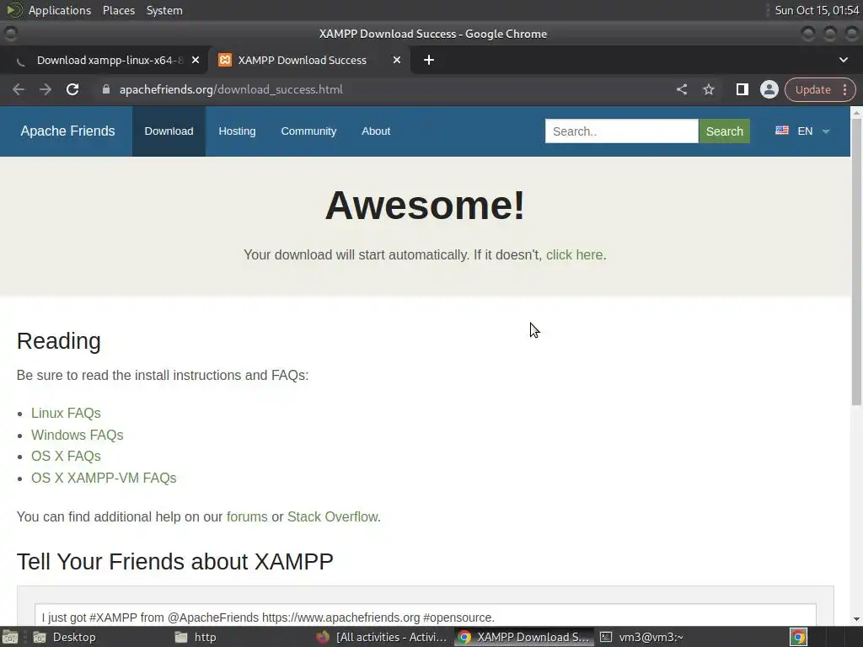Open the tab search chevron
This screenshot has width=863, height=647.
pos(843,60)
